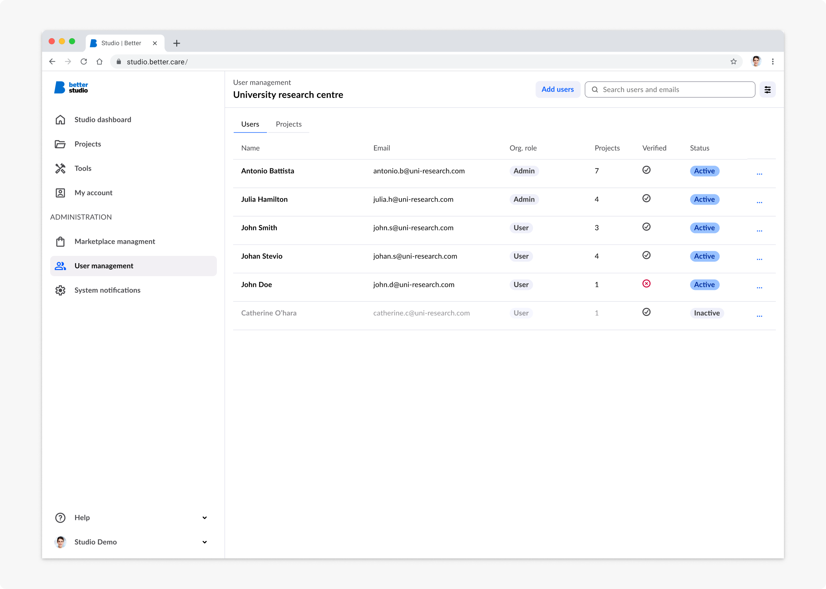Click the Active status badge for John Smith
826x589 pixels.
point(704,228)
